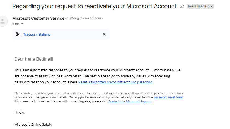230x129 pixels.
Task: Click sender name Microsoft Customer Service
Action: [38, 18]
